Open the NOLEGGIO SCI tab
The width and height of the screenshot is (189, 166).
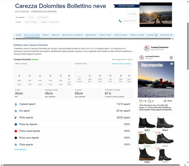tap(166, 35)
